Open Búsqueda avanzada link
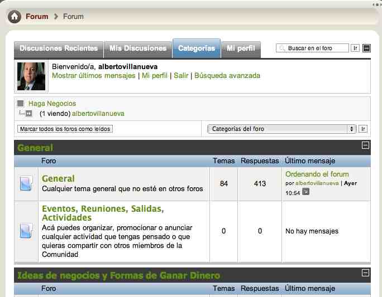This screenshot has width=382, height=297. [227, 76]
